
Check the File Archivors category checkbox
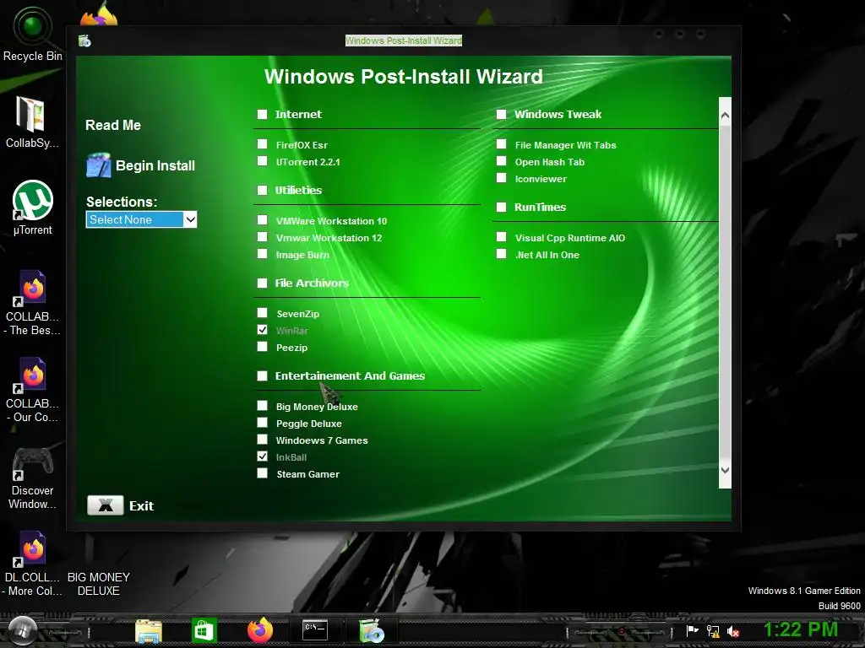[262, 283]
